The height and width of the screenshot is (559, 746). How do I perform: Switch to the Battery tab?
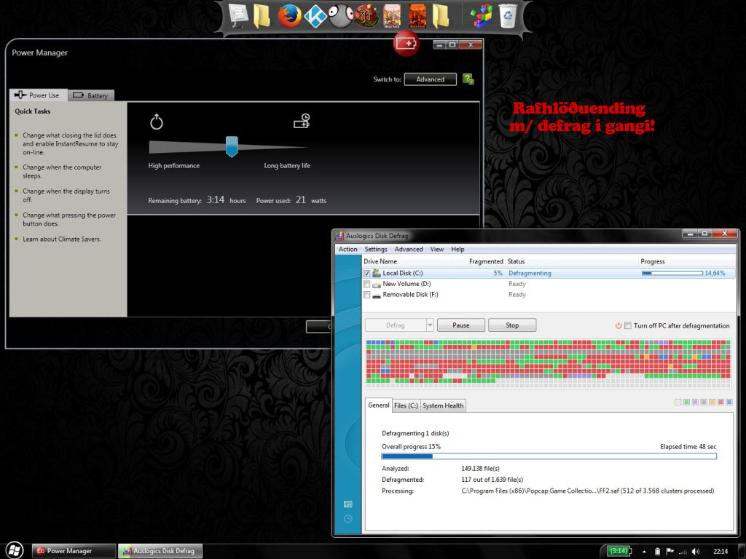pyautogui.click(x=91, y=95)
